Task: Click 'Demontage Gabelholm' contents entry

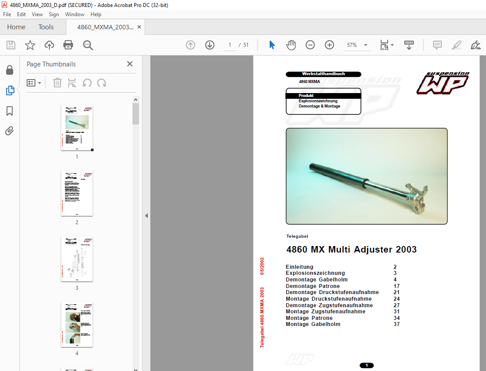Action: (317, 280)
